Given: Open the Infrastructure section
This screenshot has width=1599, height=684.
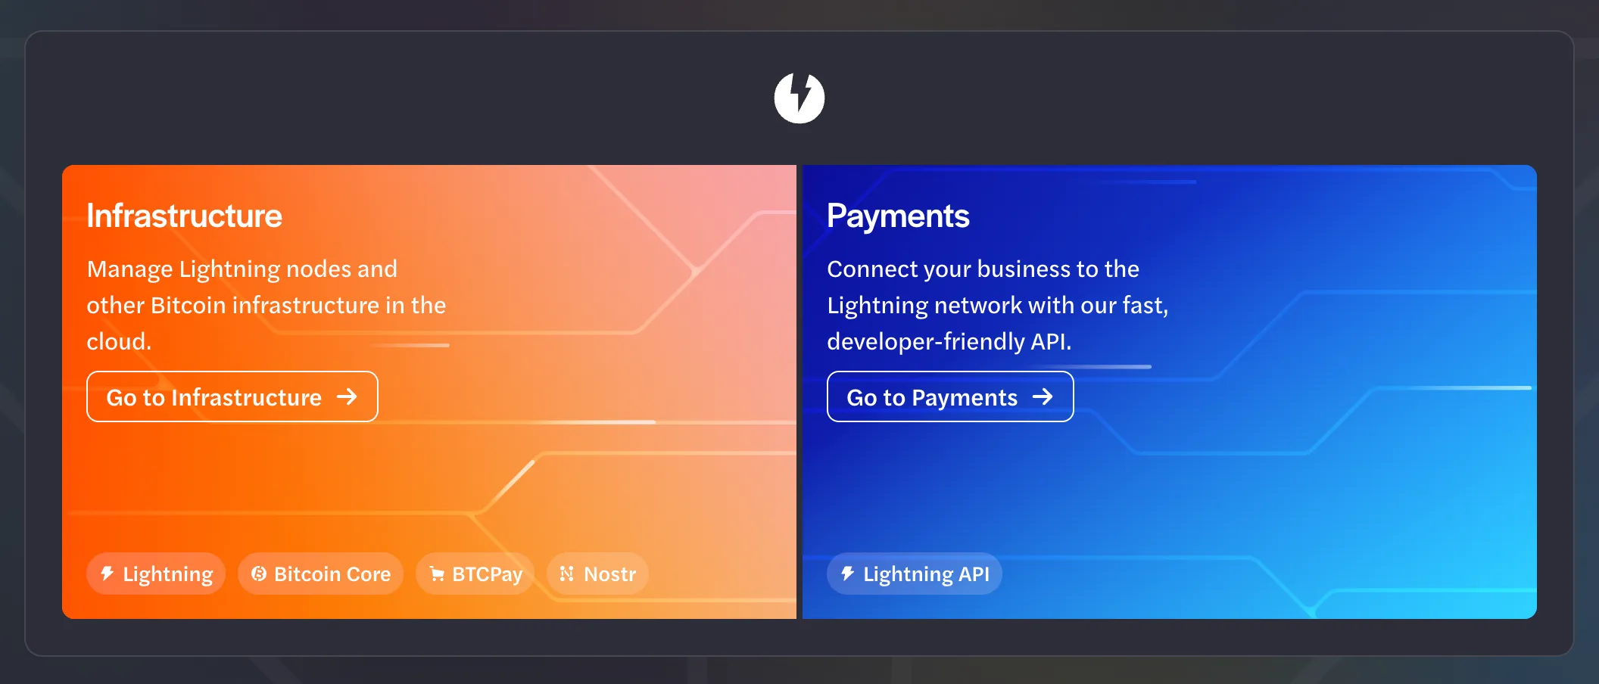Looking at the screenshot, I should [x=232, y=396].
